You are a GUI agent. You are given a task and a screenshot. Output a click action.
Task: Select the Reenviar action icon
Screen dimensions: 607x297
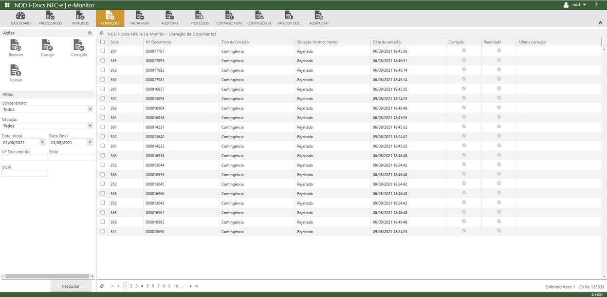click(16, 47)
